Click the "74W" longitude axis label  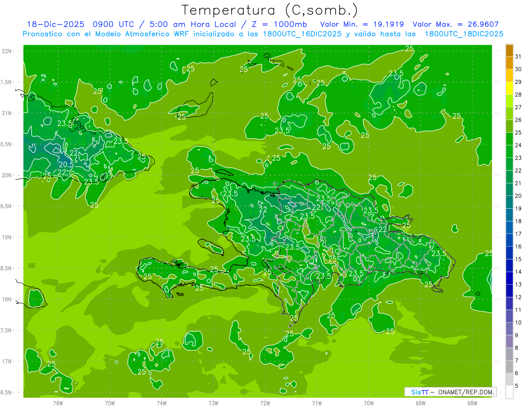(x=162, y=403)
